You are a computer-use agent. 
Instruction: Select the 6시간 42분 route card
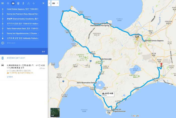coord(24,71)
